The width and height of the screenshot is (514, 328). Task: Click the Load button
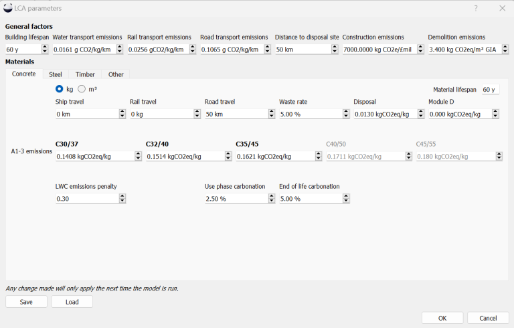(x=72, y=302)
